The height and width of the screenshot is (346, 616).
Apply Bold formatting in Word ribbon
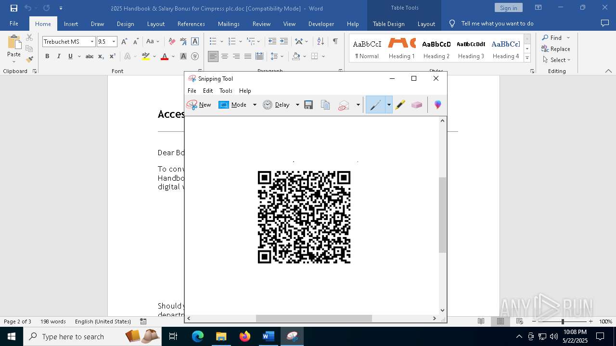(x=47, y=56)
